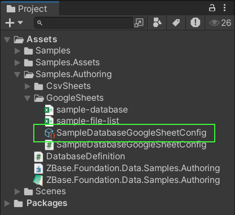Expand the Scenes folder

(17, 191)
